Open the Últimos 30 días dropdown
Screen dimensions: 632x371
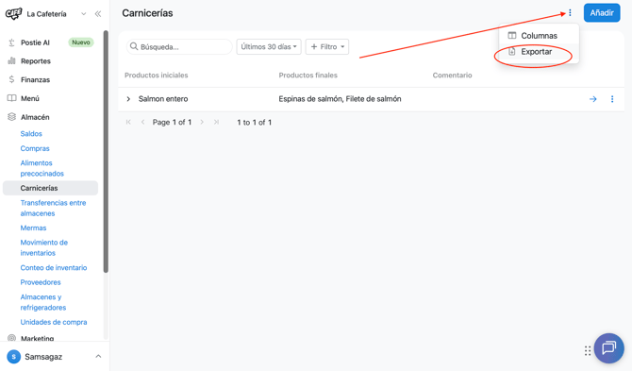pos(269,47)
